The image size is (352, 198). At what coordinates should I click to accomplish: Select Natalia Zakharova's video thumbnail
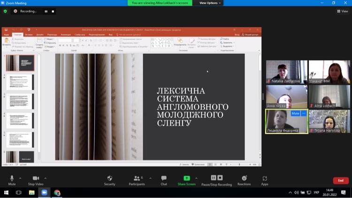click(287, 72)
